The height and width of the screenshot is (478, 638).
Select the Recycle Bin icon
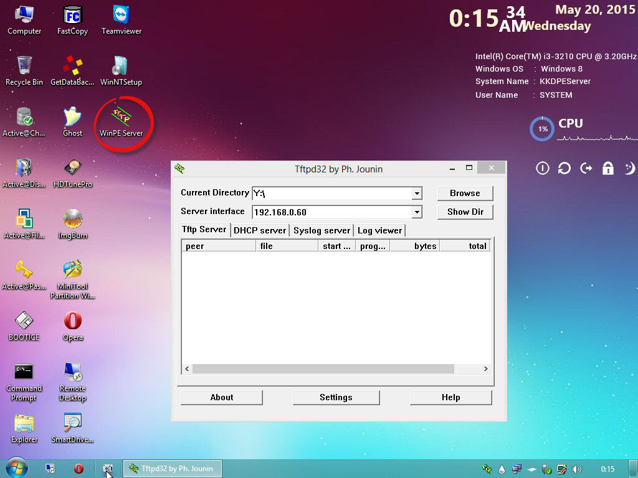point(24,71)
